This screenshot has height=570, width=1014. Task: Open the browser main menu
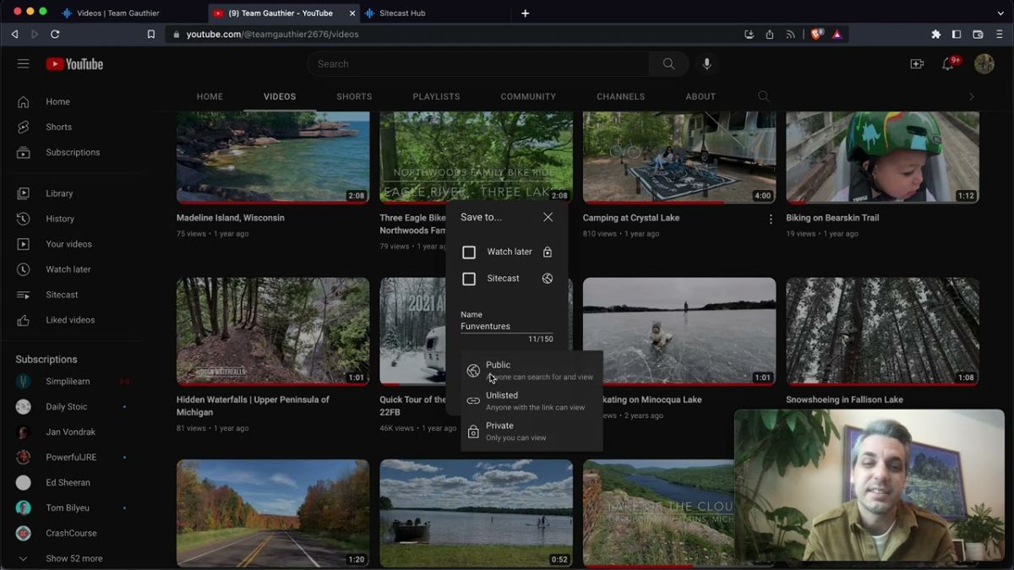coord(1000,35)
